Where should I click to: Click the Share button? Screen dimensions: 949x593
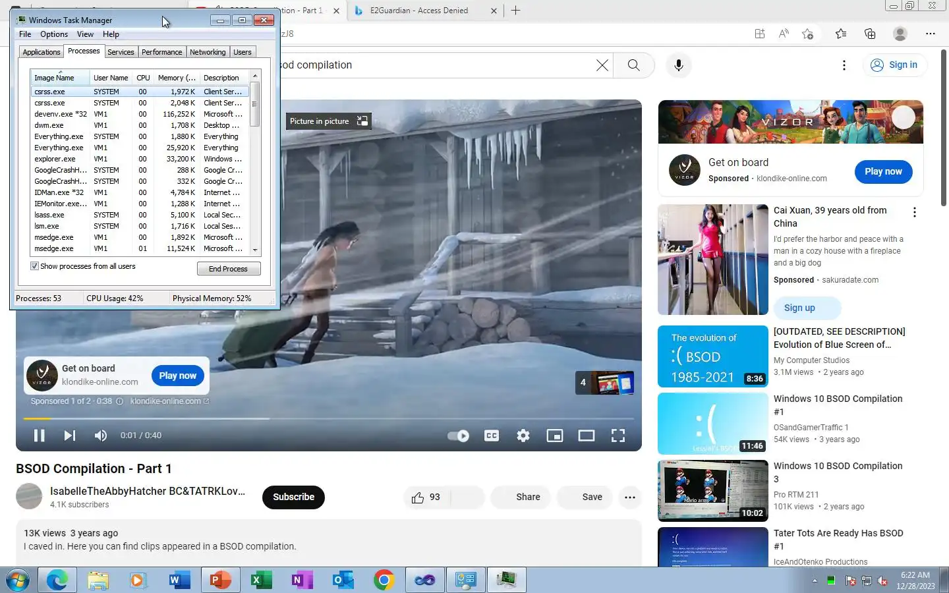click(x=521, y=497)
